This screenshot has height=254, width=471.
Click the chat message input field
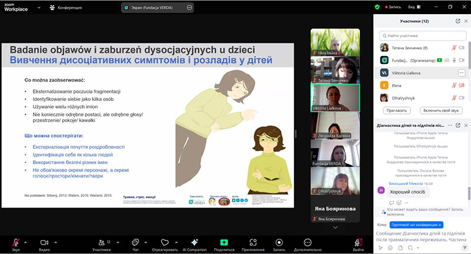pos(421,236)
